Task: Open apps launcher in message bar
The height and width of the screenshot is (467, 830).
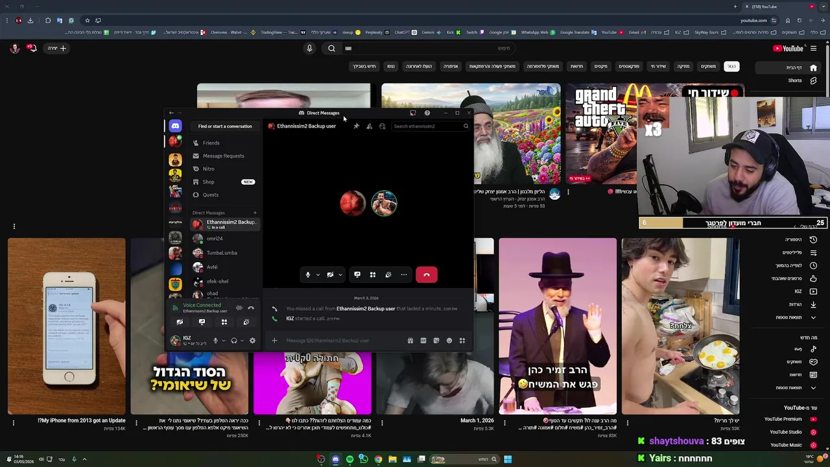Action: 462,341
